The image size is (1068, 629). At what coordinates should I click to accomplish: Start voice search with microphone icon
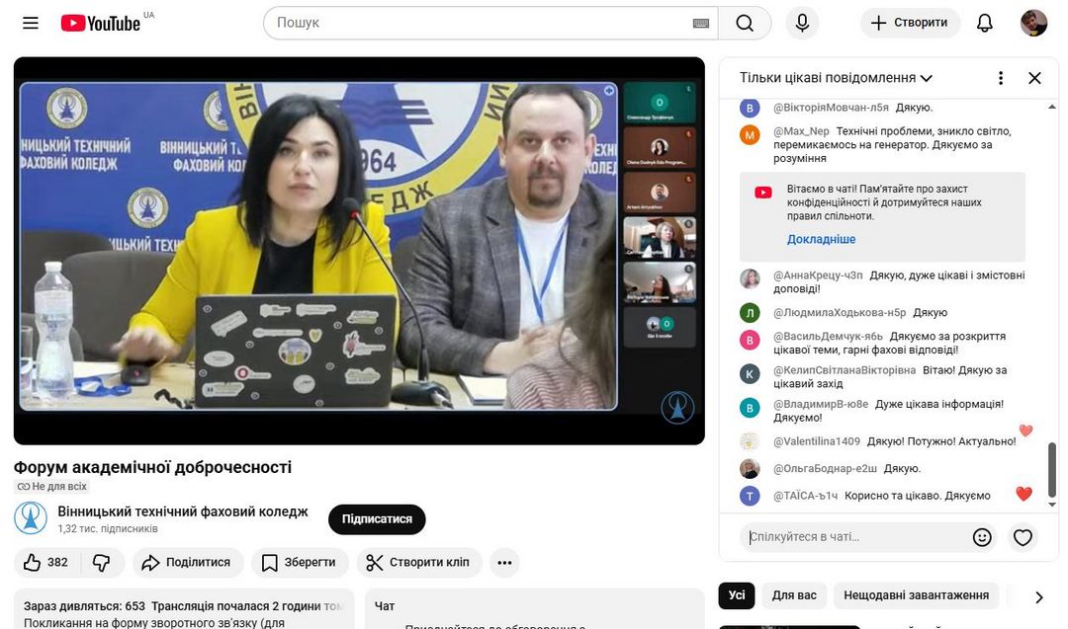point(802,23)
